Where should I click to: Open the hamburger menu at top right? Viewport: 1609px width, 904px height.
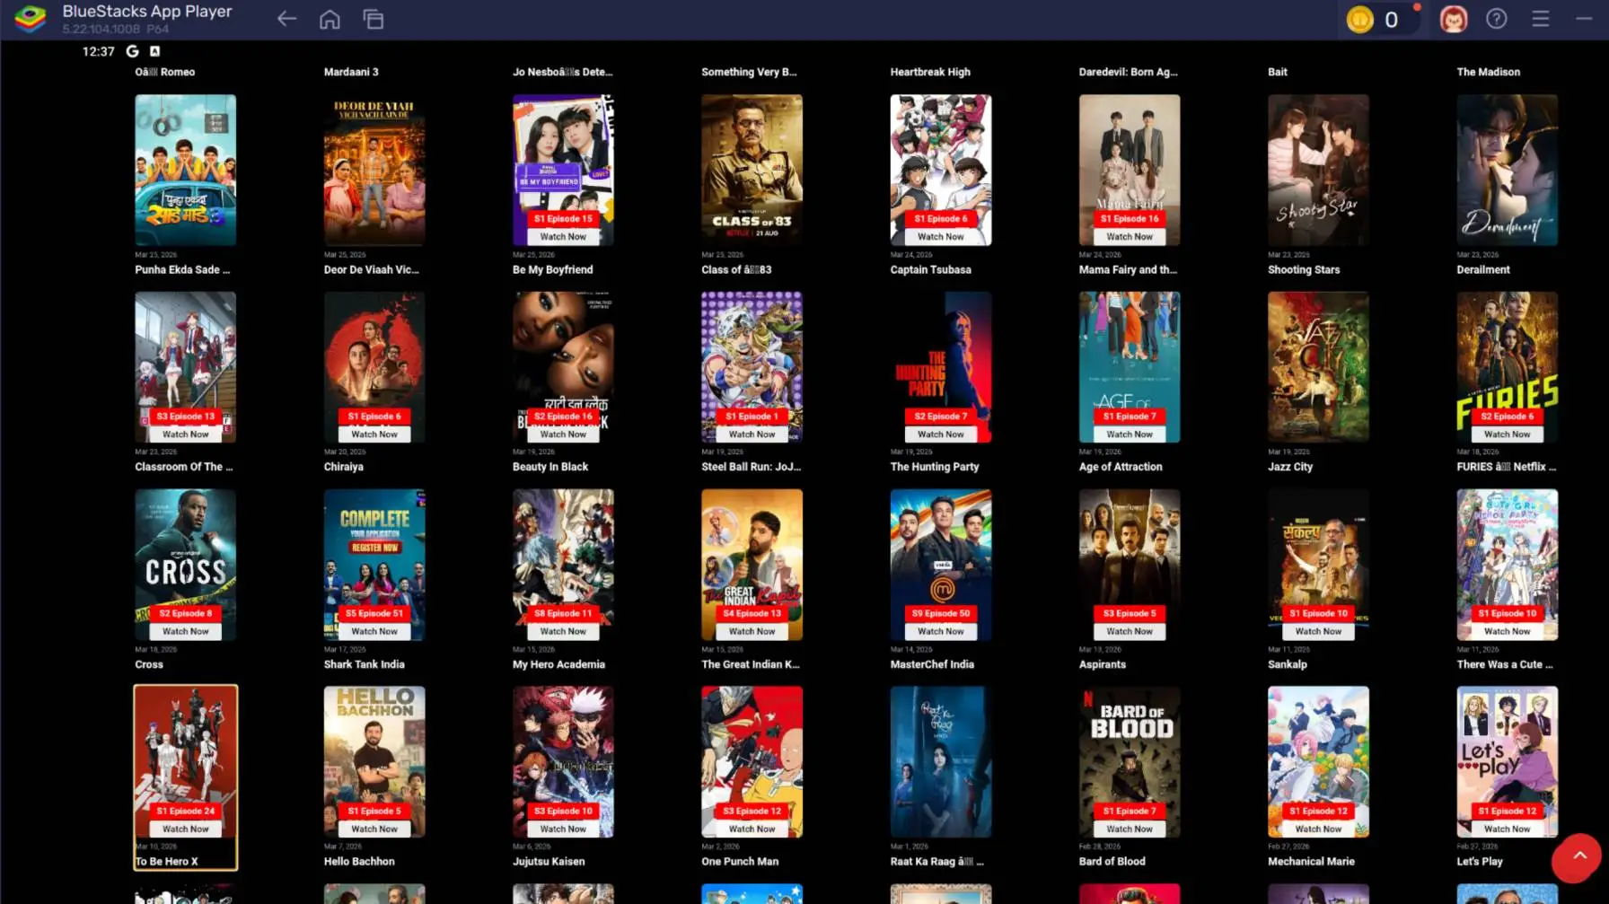(1539, 18)
